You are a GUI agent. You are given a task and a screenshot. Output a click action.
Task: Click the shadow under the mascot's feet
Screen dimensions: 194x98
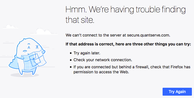click(x=25, y=75)
